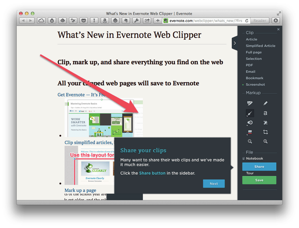This screenshot has width=299, height=228.
Task: Click the Amazon toolbar extension
Action: coord(105,21)
